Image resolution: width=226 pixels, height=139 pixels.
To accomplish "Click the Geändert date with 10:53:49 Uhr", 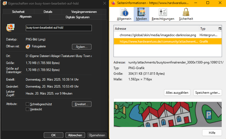I will pyautogui.click(x=52, y=87).
